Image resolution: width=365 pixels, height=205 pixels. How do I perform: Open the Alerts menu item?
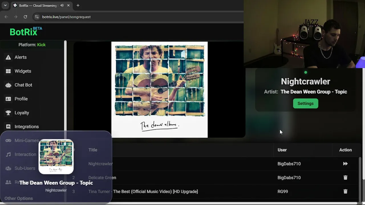(x=21, y=57)
